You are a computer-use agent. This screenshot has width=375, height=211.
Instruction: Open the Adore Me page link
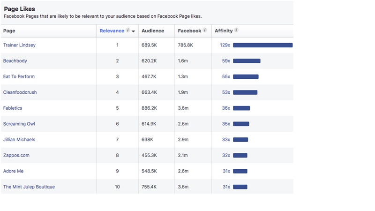pyautogui.click(x=14, y=171)
